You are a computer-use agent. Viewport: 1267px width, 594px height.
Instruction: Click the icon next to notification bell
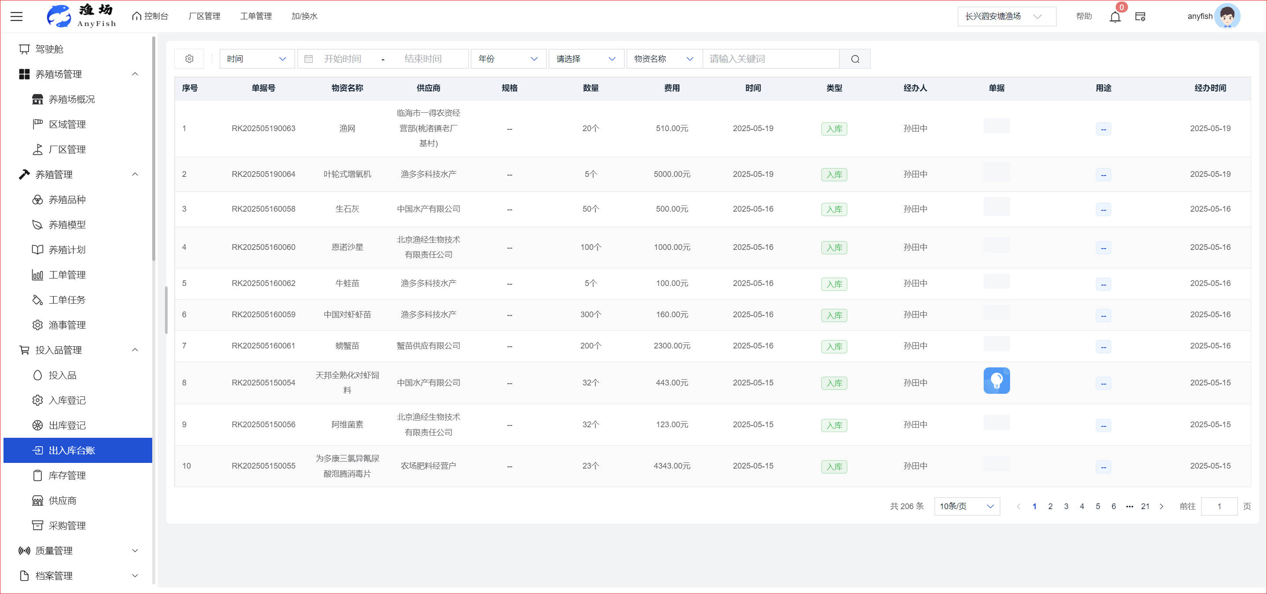coord(1140,17)
